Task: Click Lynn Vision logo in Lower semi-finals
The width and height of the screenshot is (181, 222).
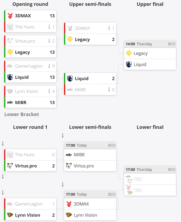Action: (69, 215)
